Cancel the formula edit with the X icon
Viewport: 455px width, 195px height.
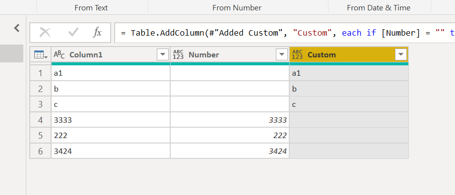coord(45,32)
